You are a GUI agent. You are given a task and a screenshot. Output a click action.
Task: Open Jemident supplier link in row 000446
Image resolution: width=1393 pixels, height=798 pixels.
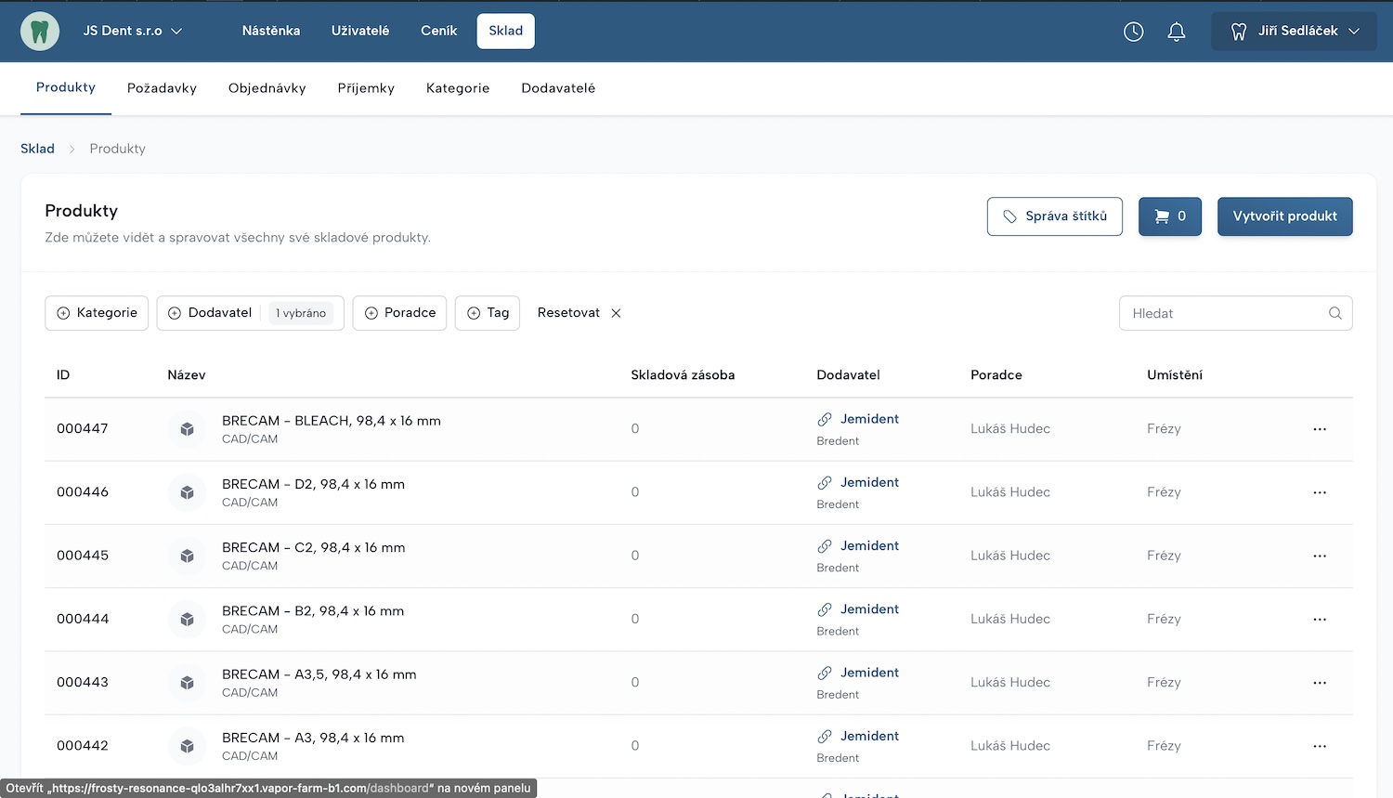pos(869,482)
